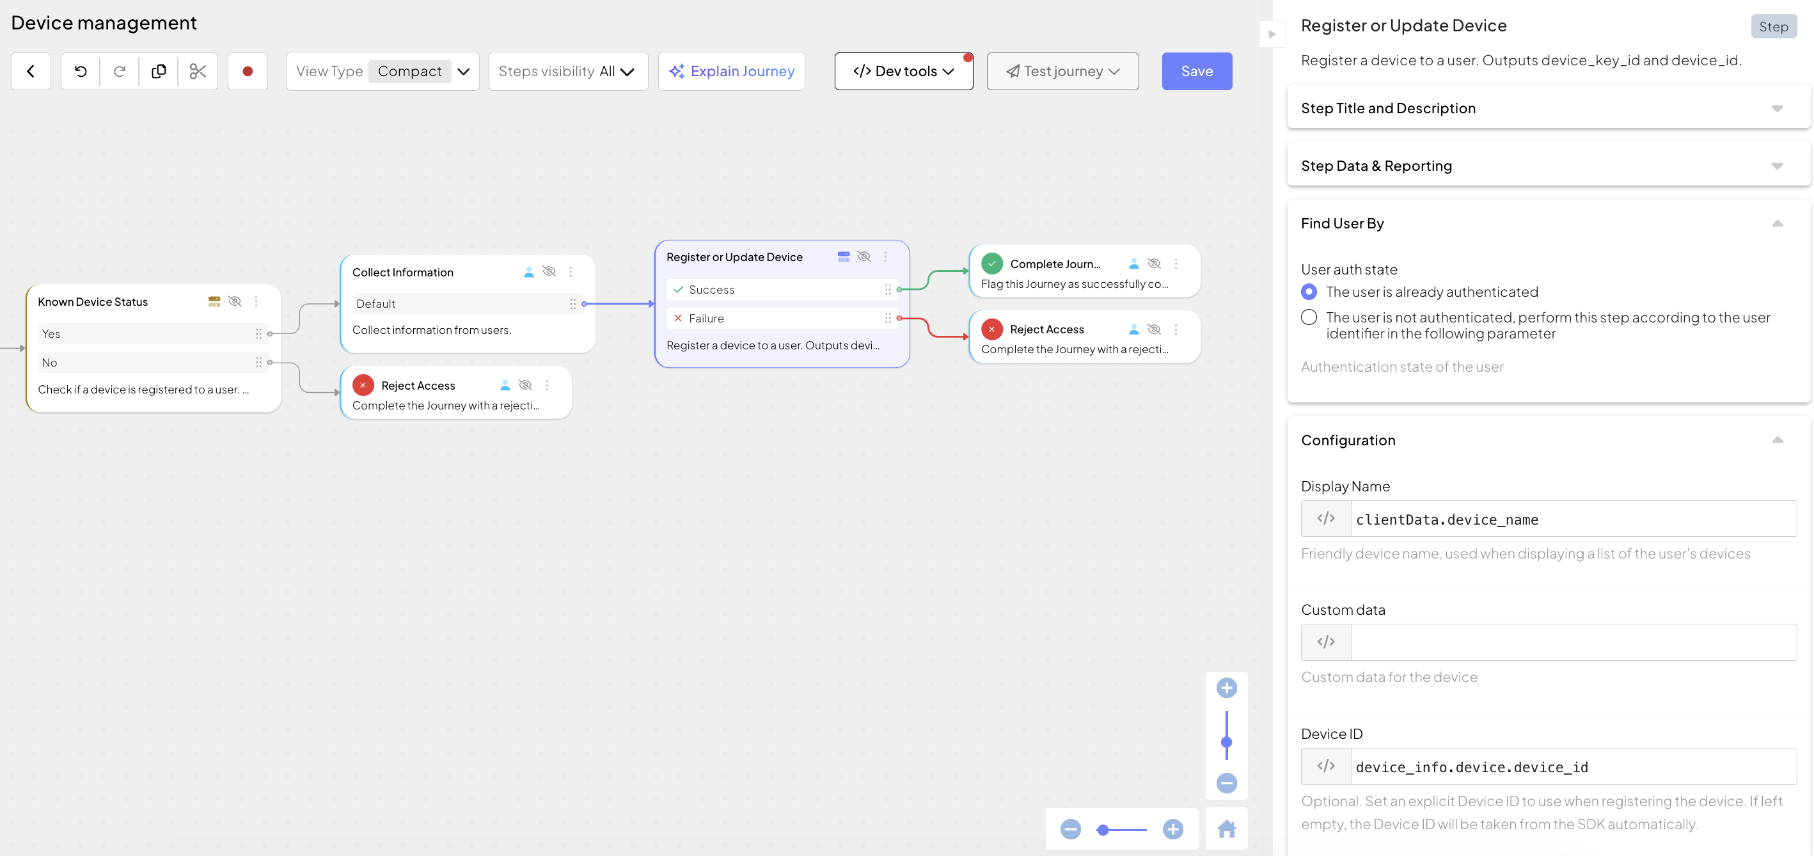The width and height of the screenshot is (1814, 856).
Task: Collapse the Find User By section
Action: [x=1777, y=223]
